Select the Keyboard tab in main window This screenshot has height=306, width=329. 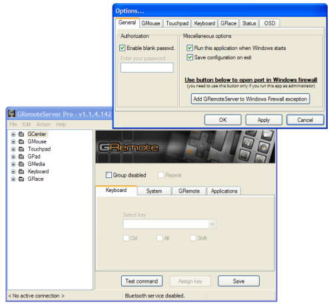pos(116,190)
